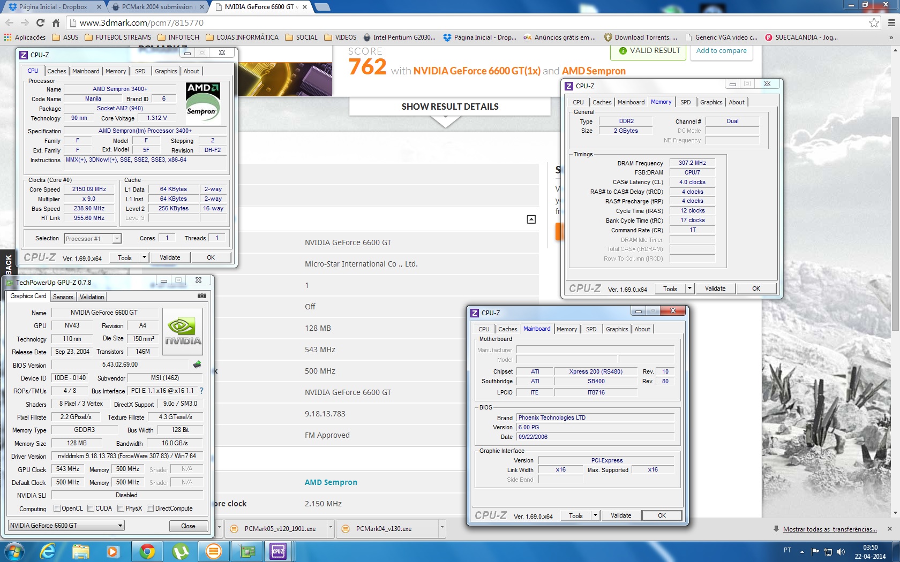Go to the Chrome home page
The width and height of the screenshot is (900, 562).
point(56,22)
